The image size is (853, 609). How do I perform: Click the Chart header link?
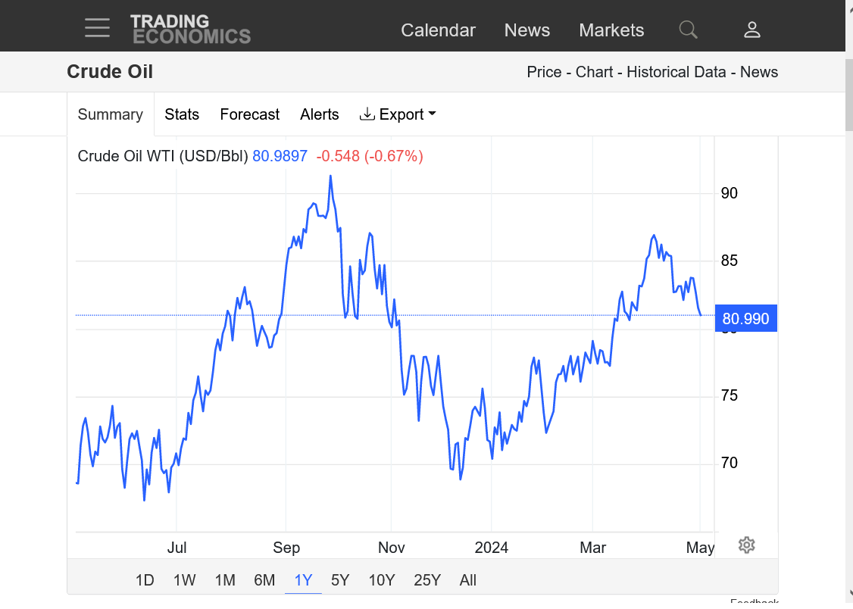[x=594, y=72]
